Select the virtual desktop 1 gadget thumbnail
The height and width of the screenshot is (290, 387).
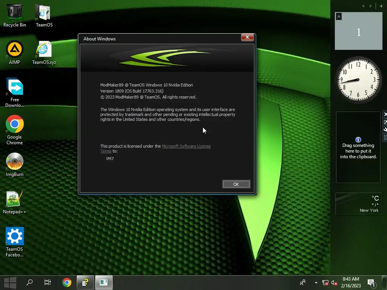pyautogui.click(x=359, y=31)
